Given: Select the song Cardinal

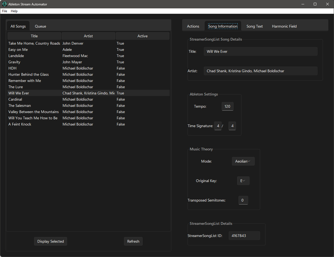Looking at the screenshot, I should click(x=15, y=99).
